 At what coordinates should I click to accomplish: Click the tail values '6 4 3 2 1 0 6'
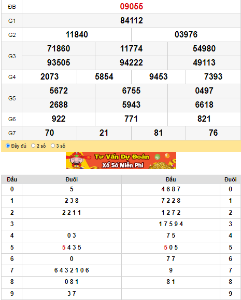(72, 270)
